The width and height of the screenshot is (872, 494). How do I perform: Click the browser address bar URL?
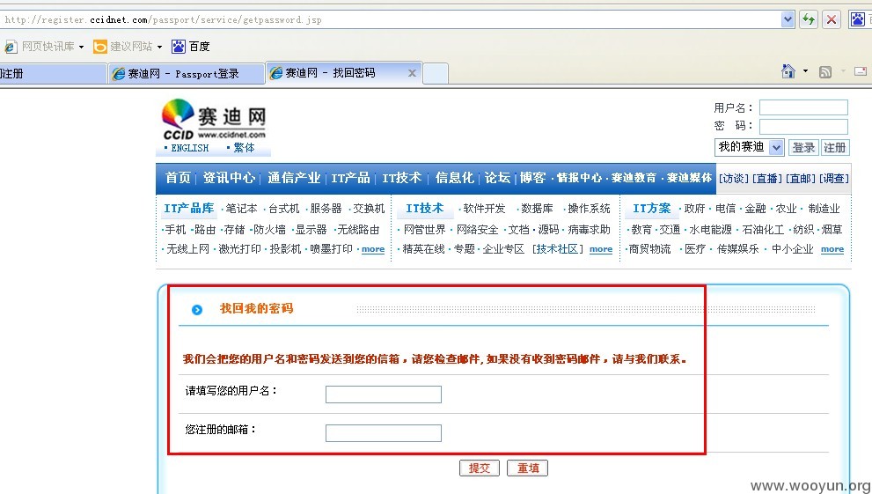point(163,20)
